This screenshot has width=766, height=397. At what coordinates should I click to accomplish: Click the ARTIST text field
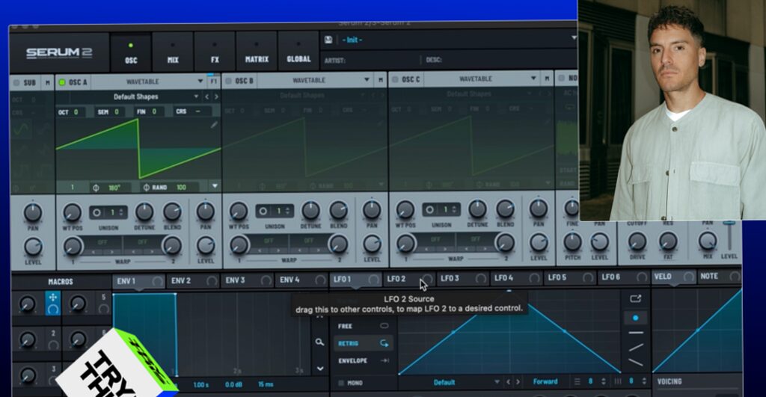[x=371, y=60]
